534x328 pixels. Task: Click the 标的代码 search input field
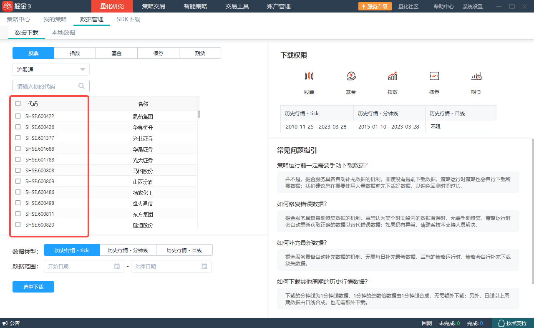click(51, 86)
